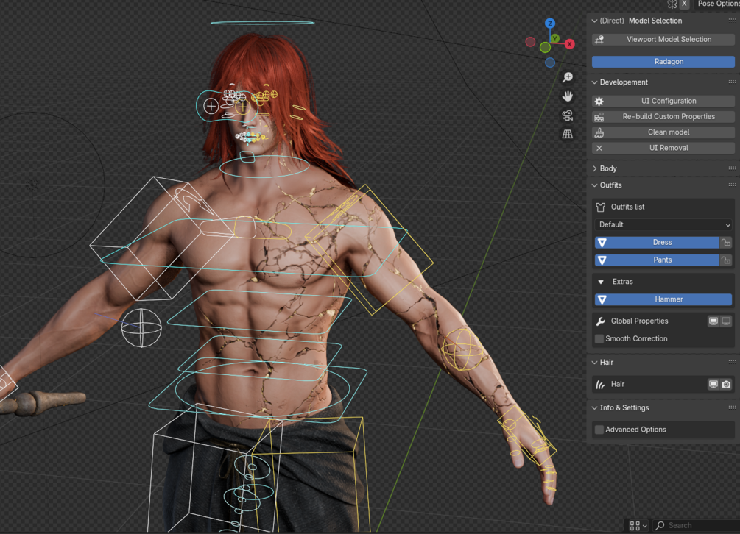Click the zoom viewport magnifier icon
The width and height of the screenshot is (740, 534).
pos(568,77)
